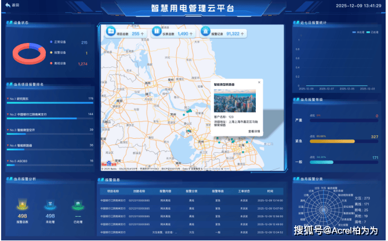Open 查看详情 link in map popup
The image size is (388, 241).
[254, 132]
